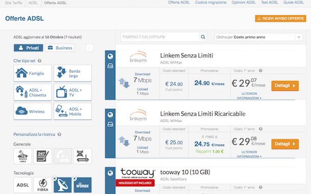Click into the Inserisci il tuo comune field
This screenshot has width=311, height=194.
point(160,37)
